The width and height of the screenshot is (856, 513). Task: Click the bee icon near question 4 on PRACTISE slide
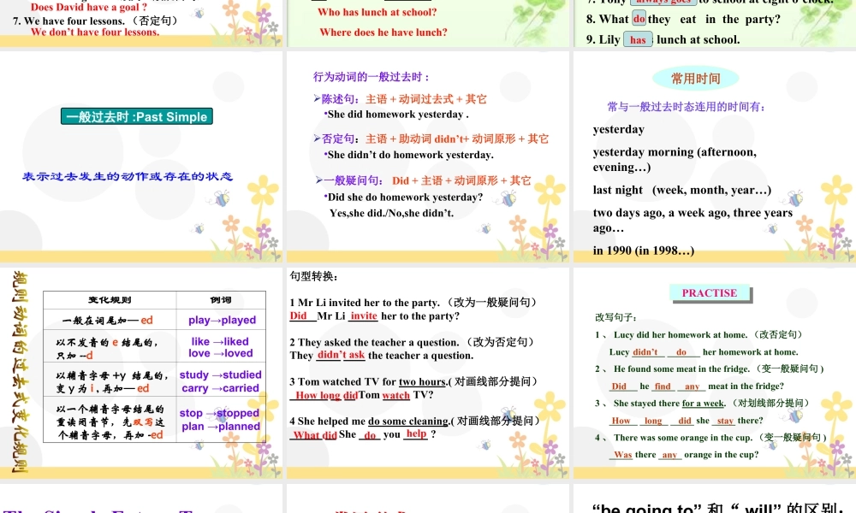coord(771,443)
